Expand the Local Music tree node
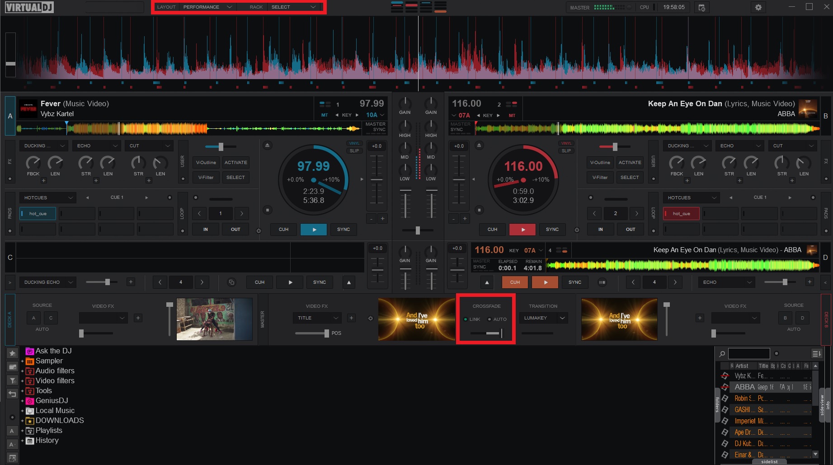833x465 pixels. click(22, 411)
